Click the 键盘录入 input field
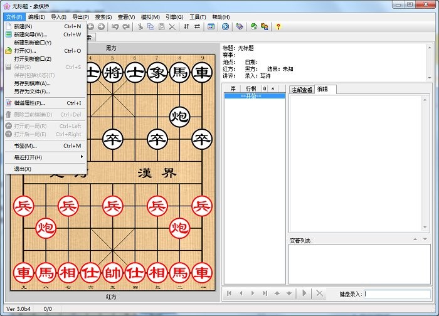This screenshot has width=439, height=316. pos(397,293)
